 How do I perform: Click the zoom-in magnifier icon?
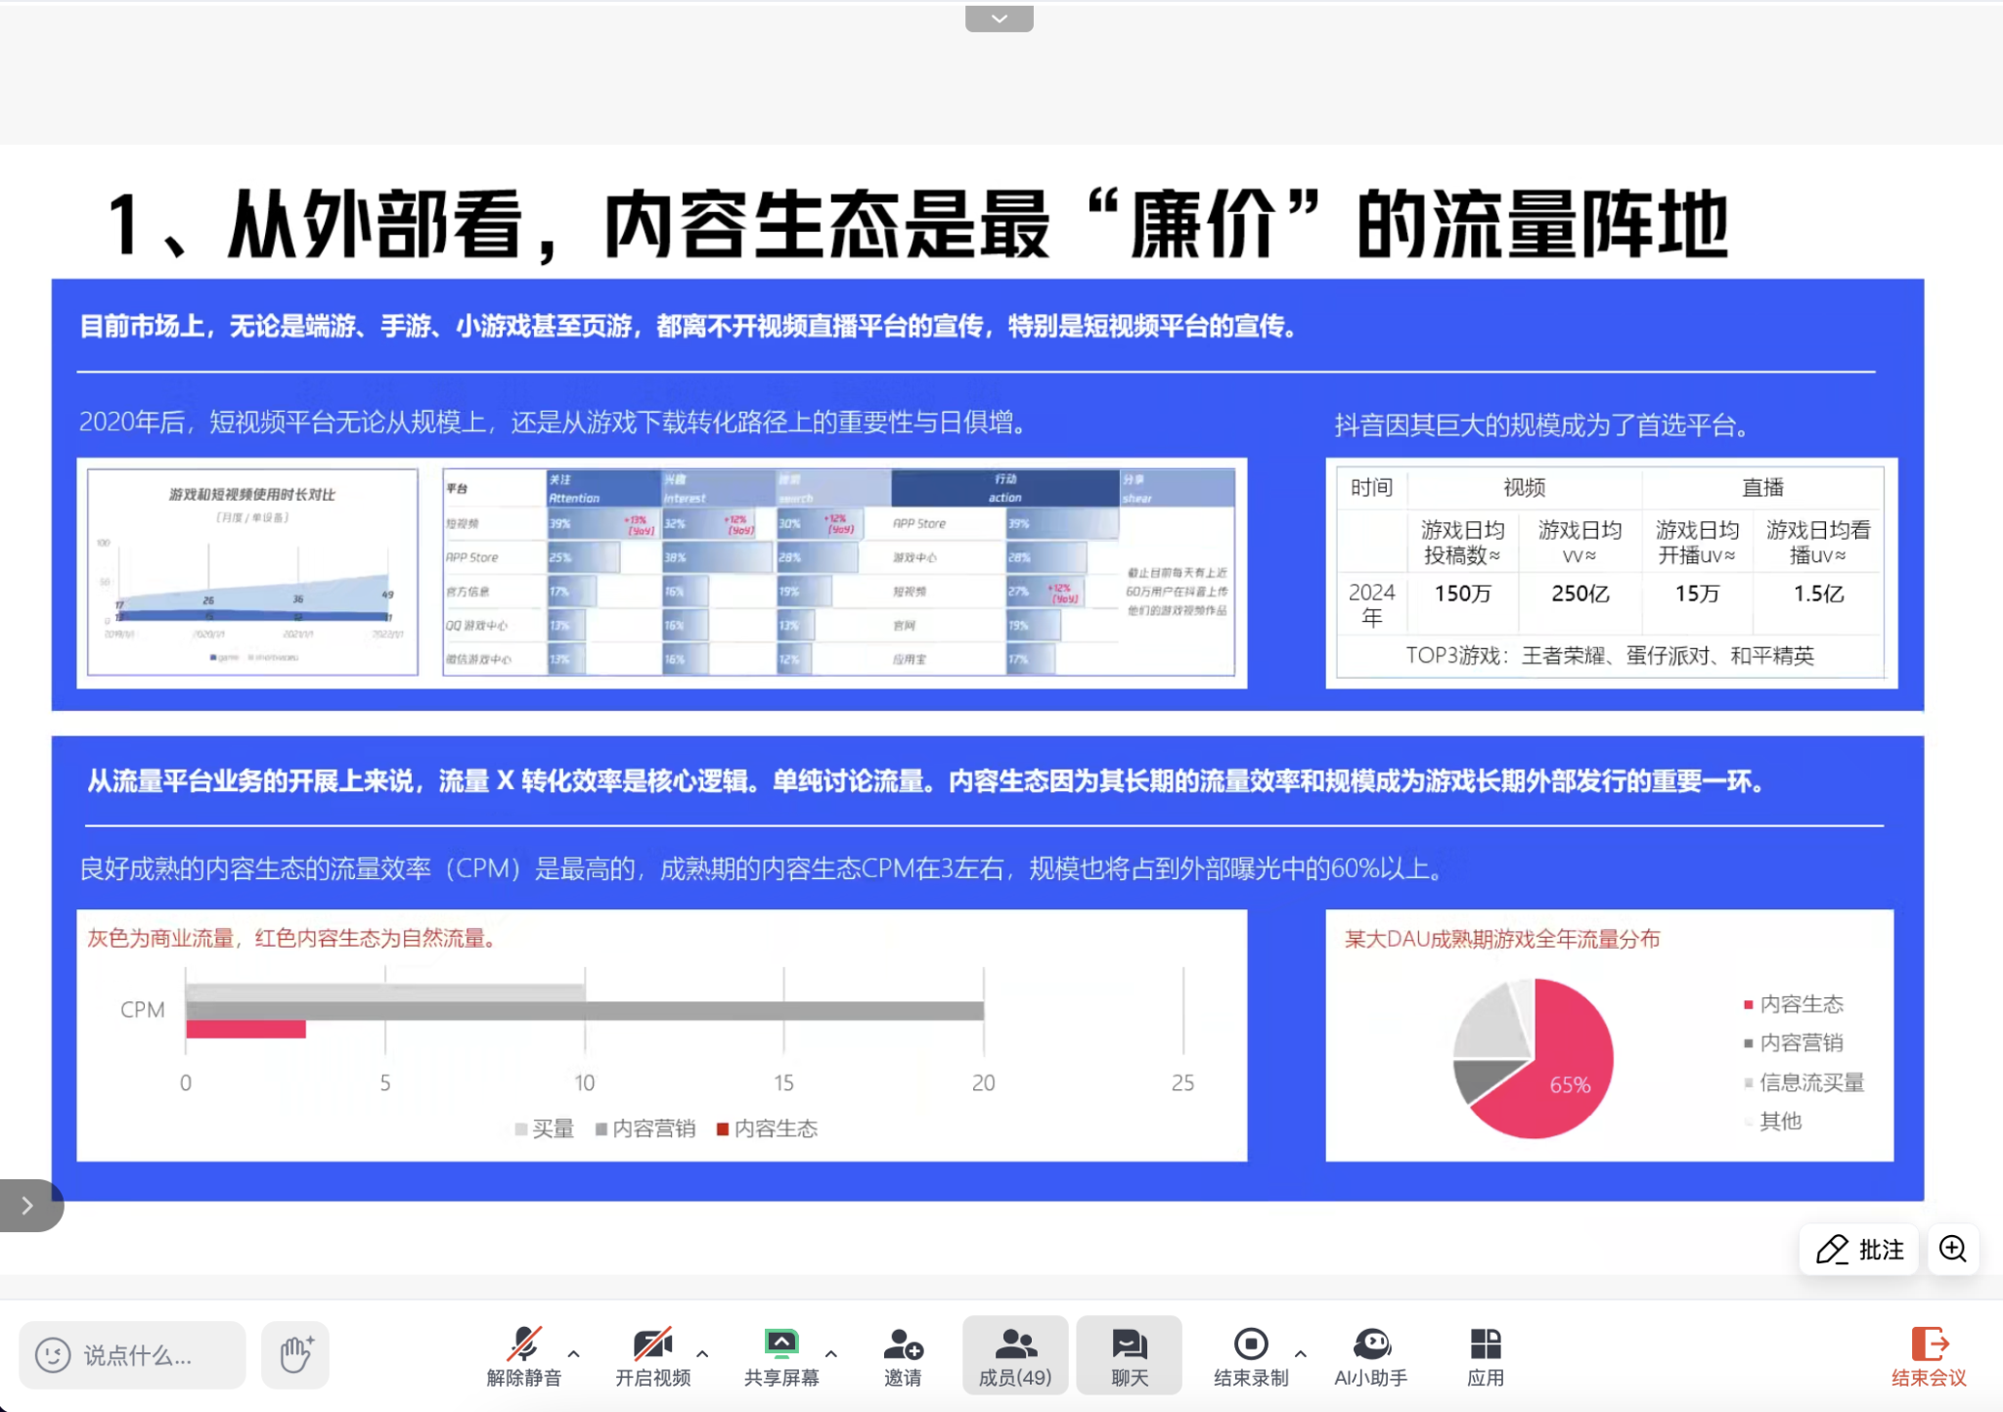click(1953, 1249)
